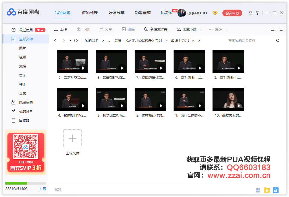Switch to list view icon
Image resolution: width=289 pixels, height=197 pixels.
point(281,29)
